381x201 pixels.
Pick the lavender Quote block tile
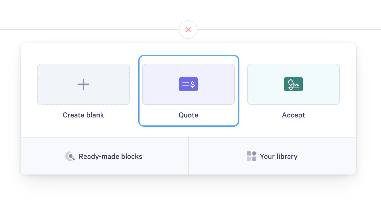[x=188, y=84]
